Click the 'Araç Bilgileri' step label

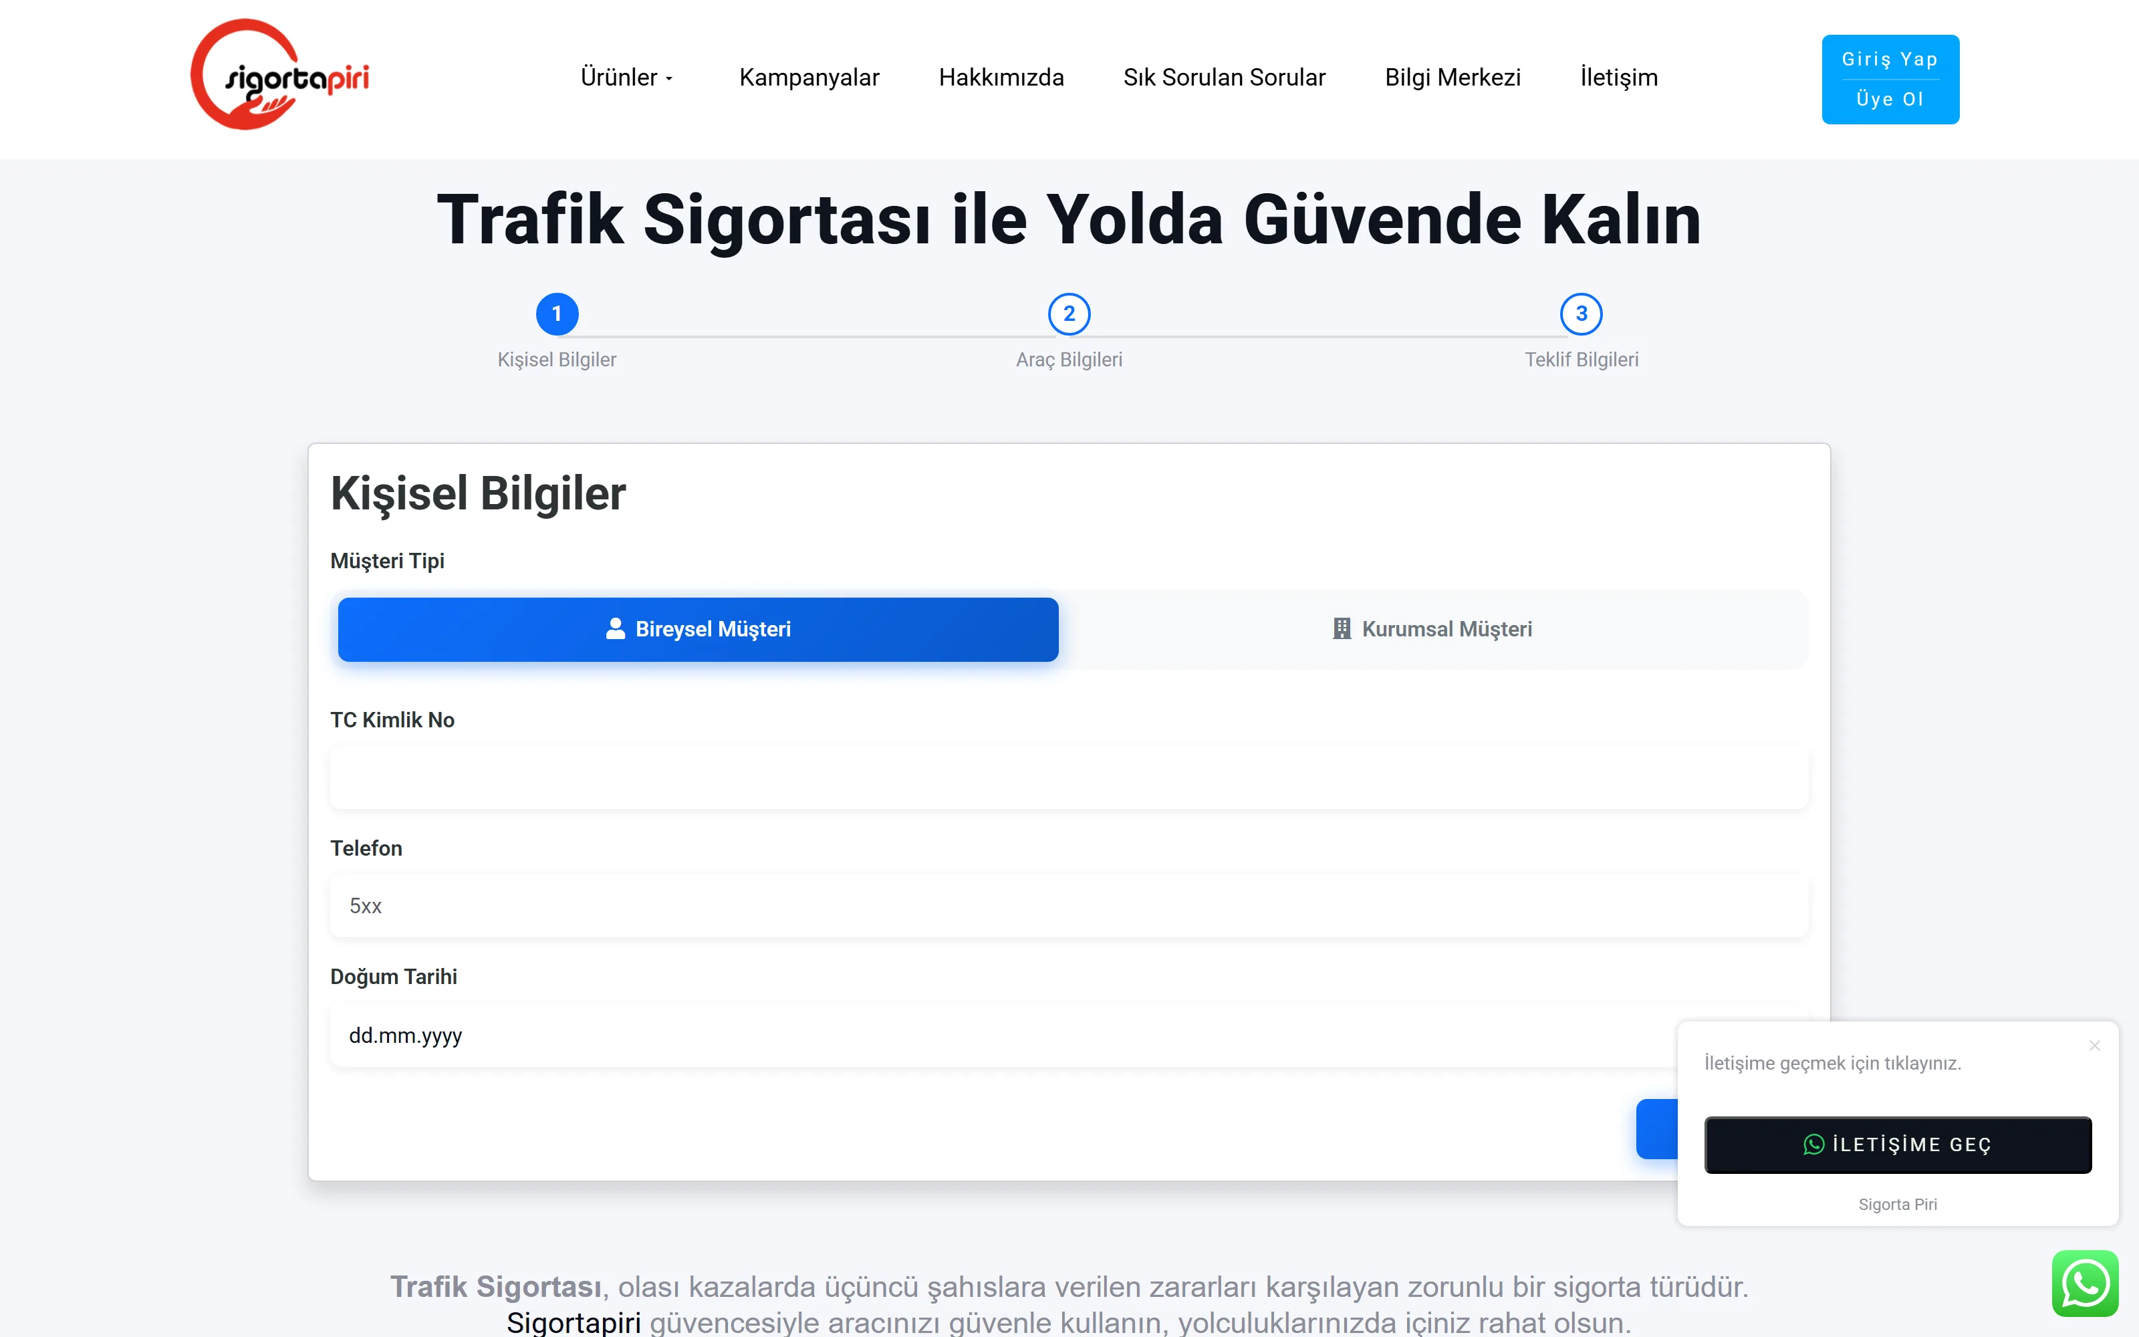click(x=1069, y=360)
